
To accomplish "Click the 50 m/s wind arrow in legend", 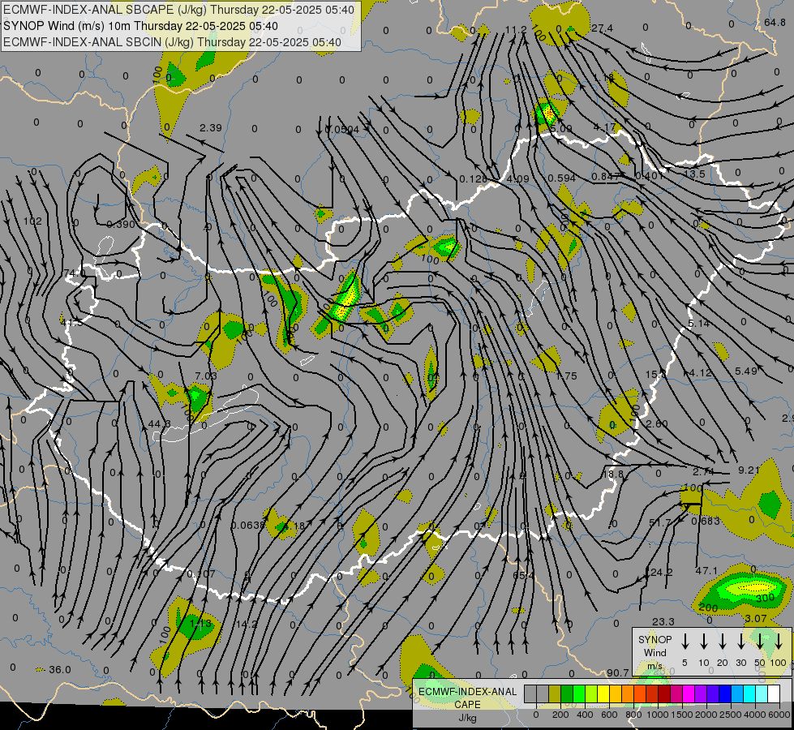I will click(x=760, y=641).
